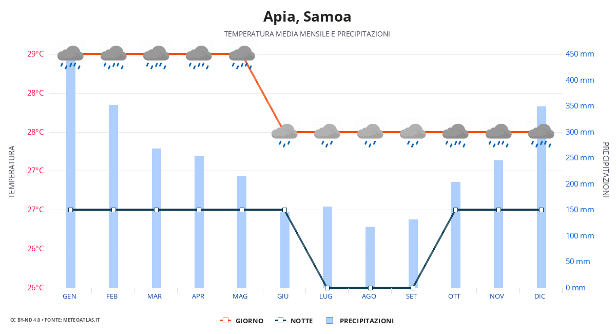Click the SET month axis label

pyautogui.click(x=411, y=296)
